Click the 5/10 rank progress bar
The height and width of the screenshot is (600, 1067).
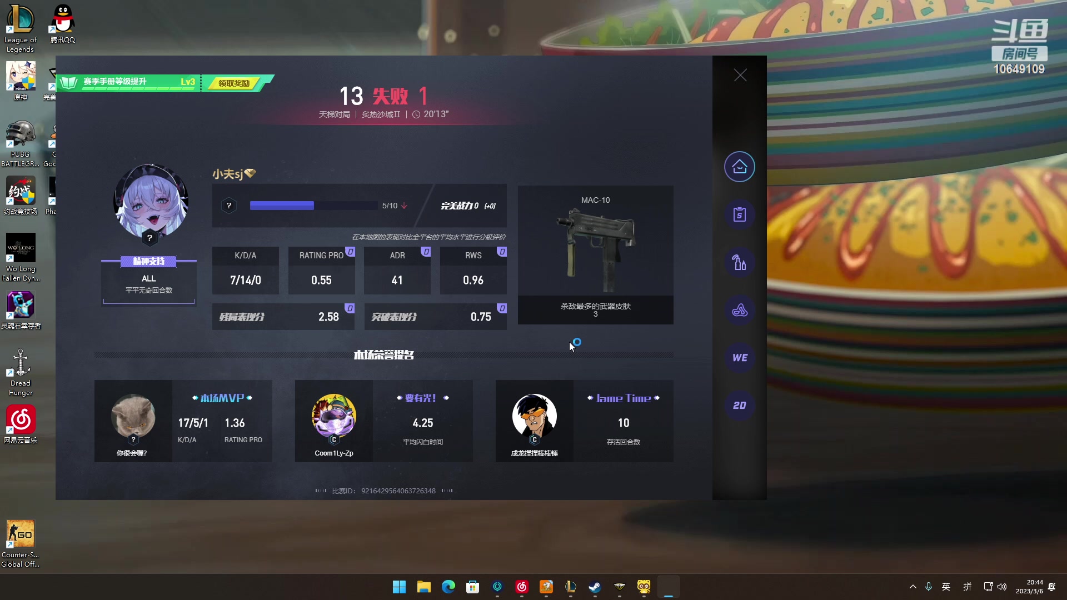pyautogui.click(x=313, y=206)
